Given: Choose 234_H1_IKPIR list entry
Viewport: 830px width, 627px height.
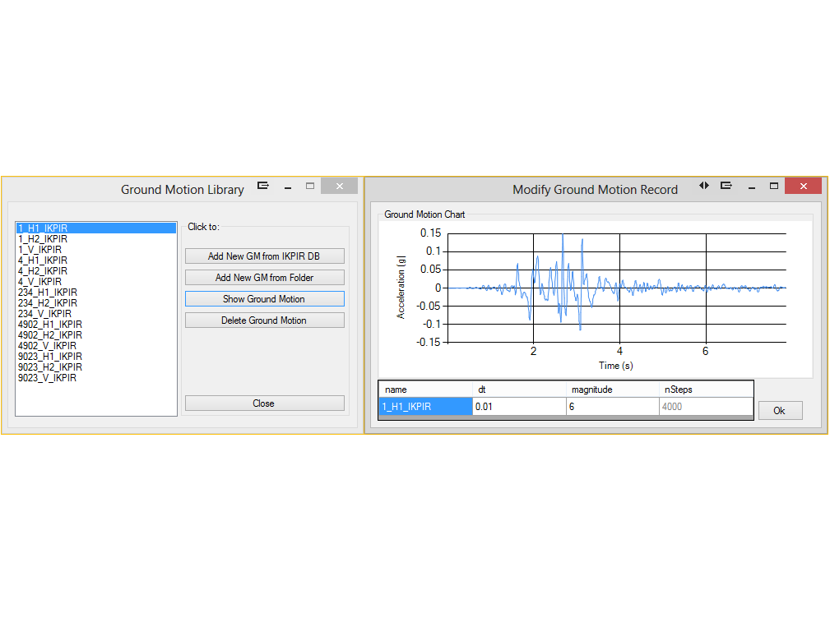Looking at the screenshot, I should [x=48, y=293].
